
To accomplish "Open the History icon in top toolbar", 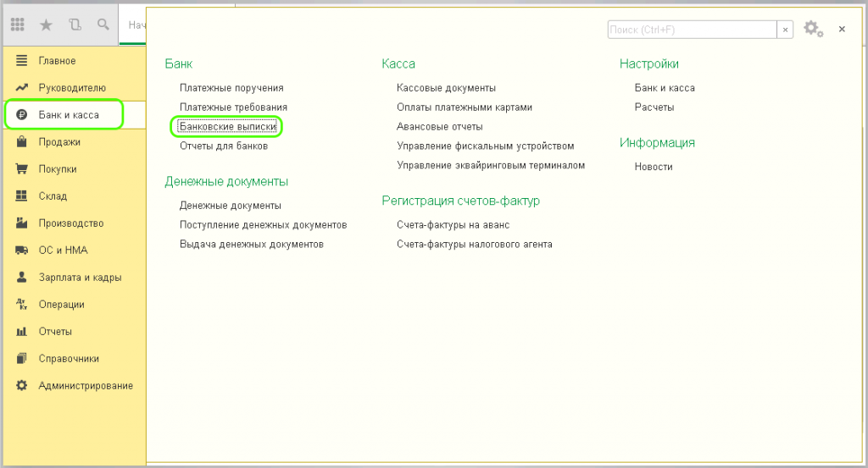I will tap(75, 25).
